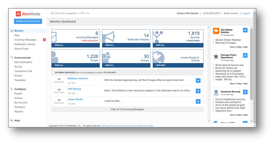Screen dimensions: 273x144
Task: Click the New Notification button
Action: coord(28,21)
